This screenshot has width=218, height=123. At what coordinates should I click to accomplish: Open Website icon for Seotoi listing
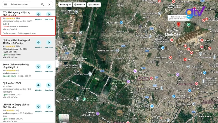[38, 67]
